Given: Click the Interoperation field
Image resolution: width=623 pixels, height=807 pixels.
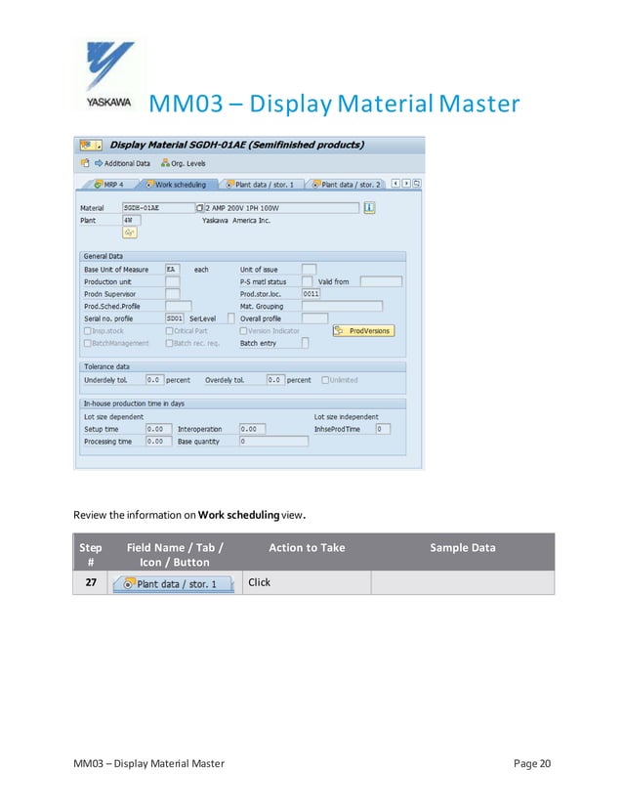Looking at the screenshot, I should (x=253, y=429).
